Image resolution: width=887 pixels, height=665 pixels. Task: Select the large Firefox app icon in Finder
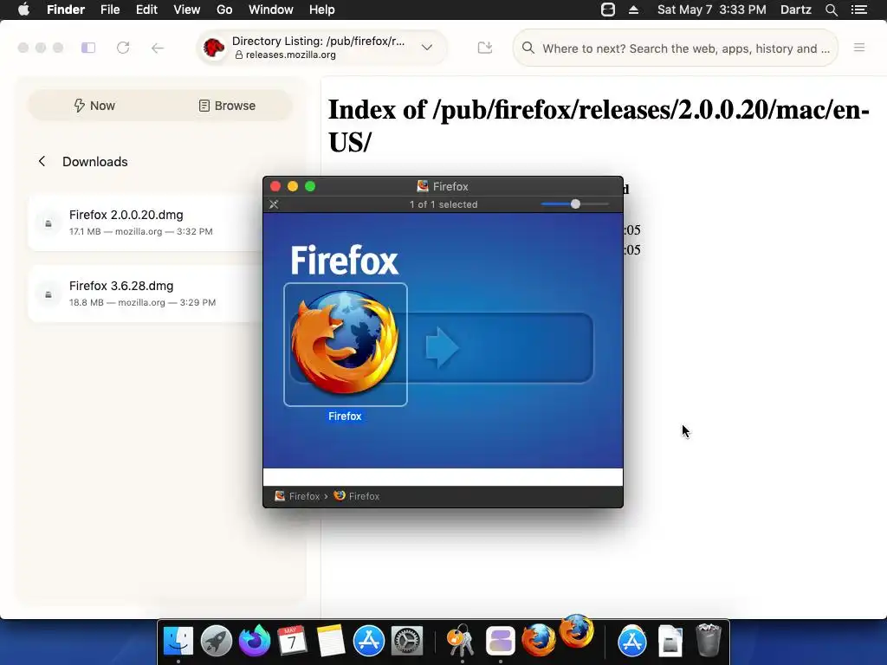[345, 344]
